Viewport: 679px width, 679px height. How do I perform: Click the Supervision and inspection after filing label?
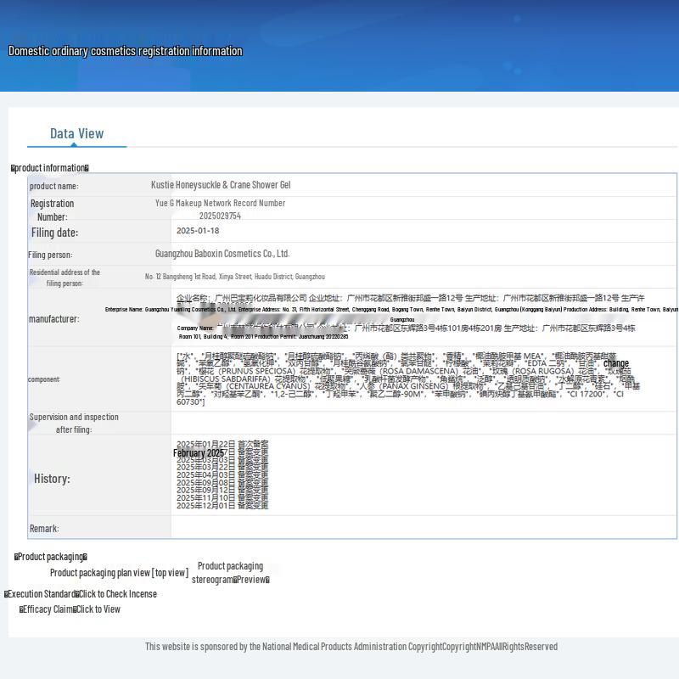click(x=74, y=423)
